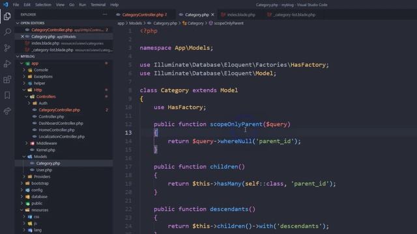Screen dimensions: 417x234
Task: Expand the bootstrap folder
Action: coord(22,183)
